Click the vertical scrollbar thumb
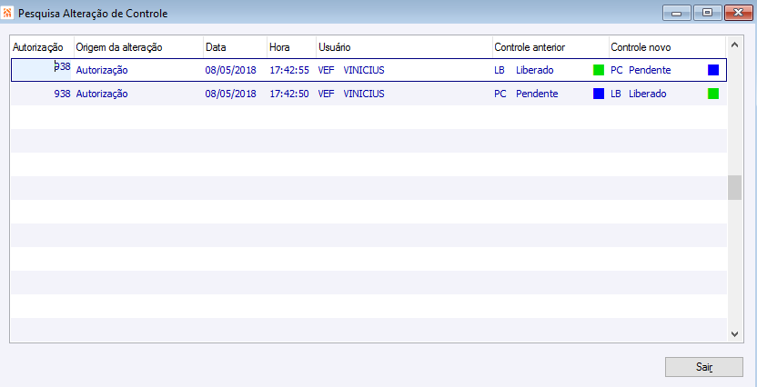The image size is (757, 387). point(734,187)
